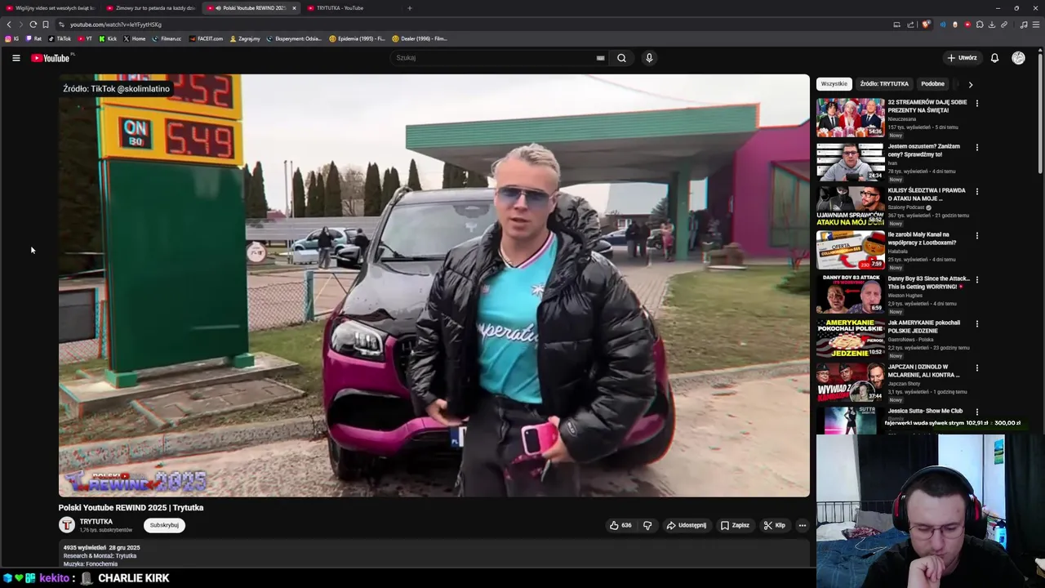Click the share page icon in address bar
Image resolution: width=1045 pixels, height=588 pixels.
(x=910, y=24)
